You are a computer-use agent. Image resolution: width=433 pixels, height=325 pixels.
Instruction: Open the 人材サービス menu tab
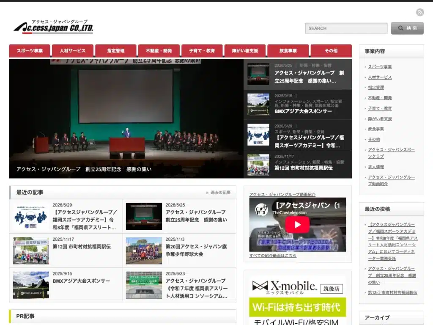coord(73,51)
